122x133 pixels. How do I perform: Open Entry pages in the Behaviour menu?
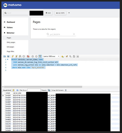(11, 42)
